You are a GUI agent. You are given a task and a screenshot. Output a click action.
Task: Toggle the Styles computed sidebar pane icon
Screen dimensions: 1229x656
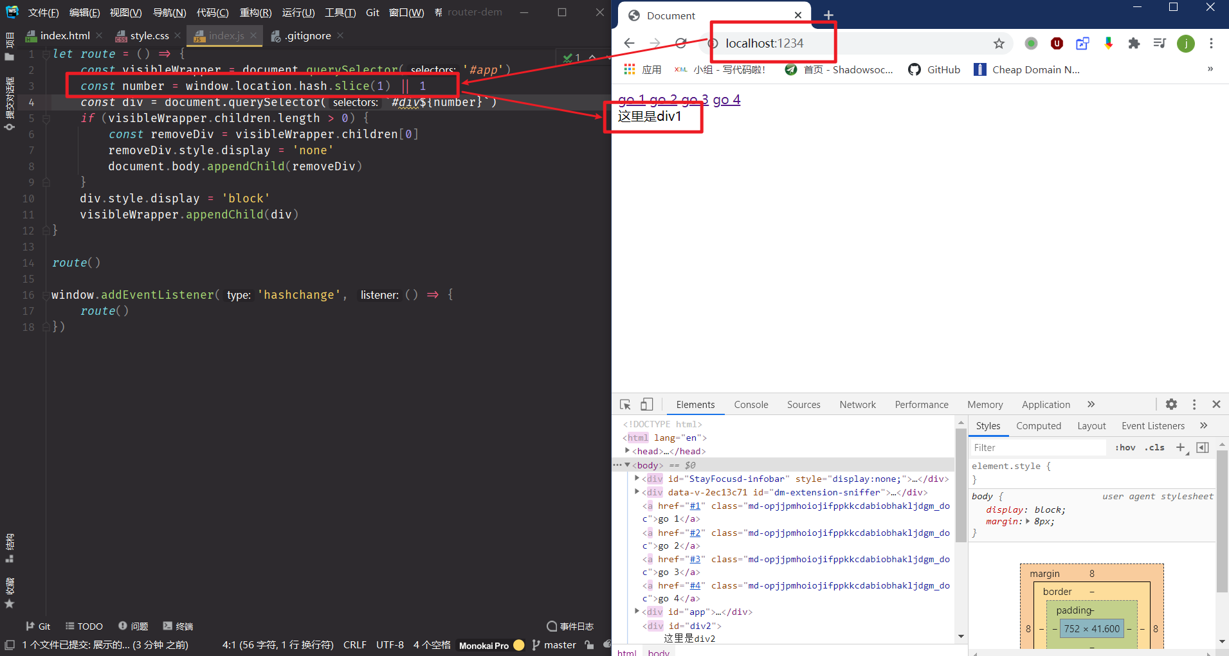[1202, 447]
